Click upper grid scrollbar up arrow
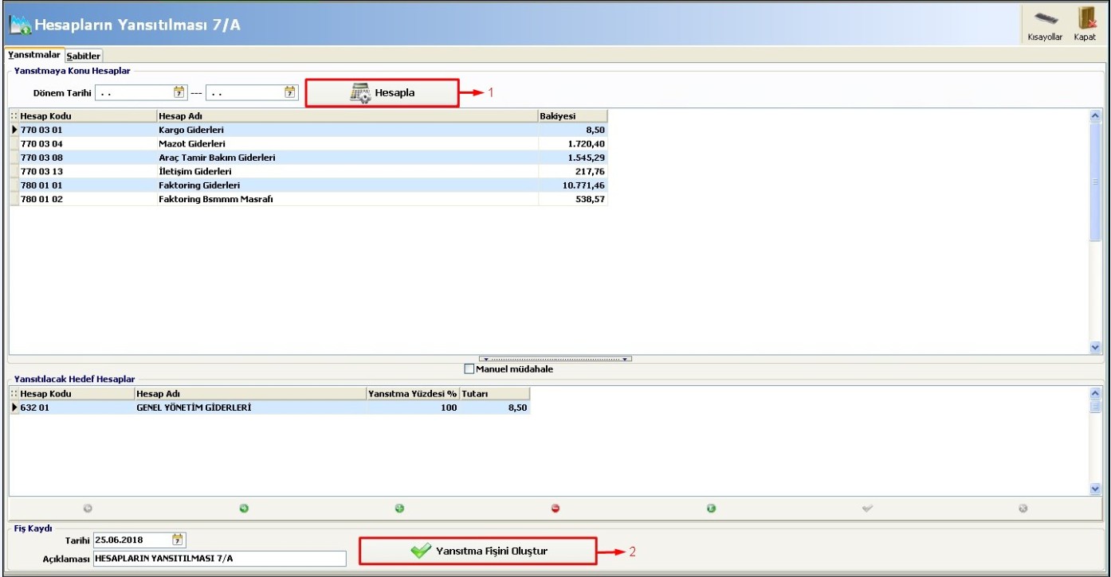 pyautogui.click(x=1094, y=115)
